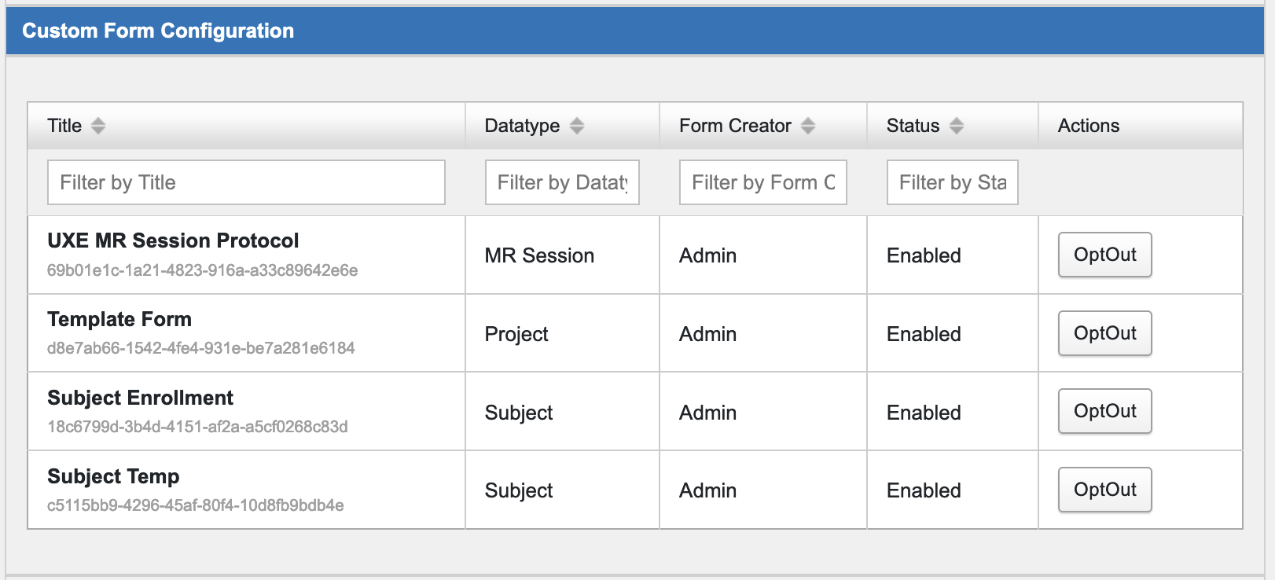Click the Custom Form Configuration header
Screen dimensions: 1275x580
coord(159,31)
